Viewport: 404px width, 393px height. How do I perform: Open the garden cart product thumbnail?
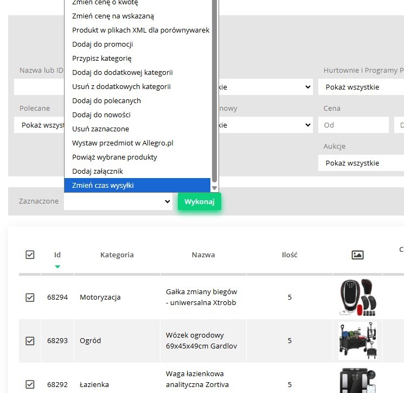357,341
